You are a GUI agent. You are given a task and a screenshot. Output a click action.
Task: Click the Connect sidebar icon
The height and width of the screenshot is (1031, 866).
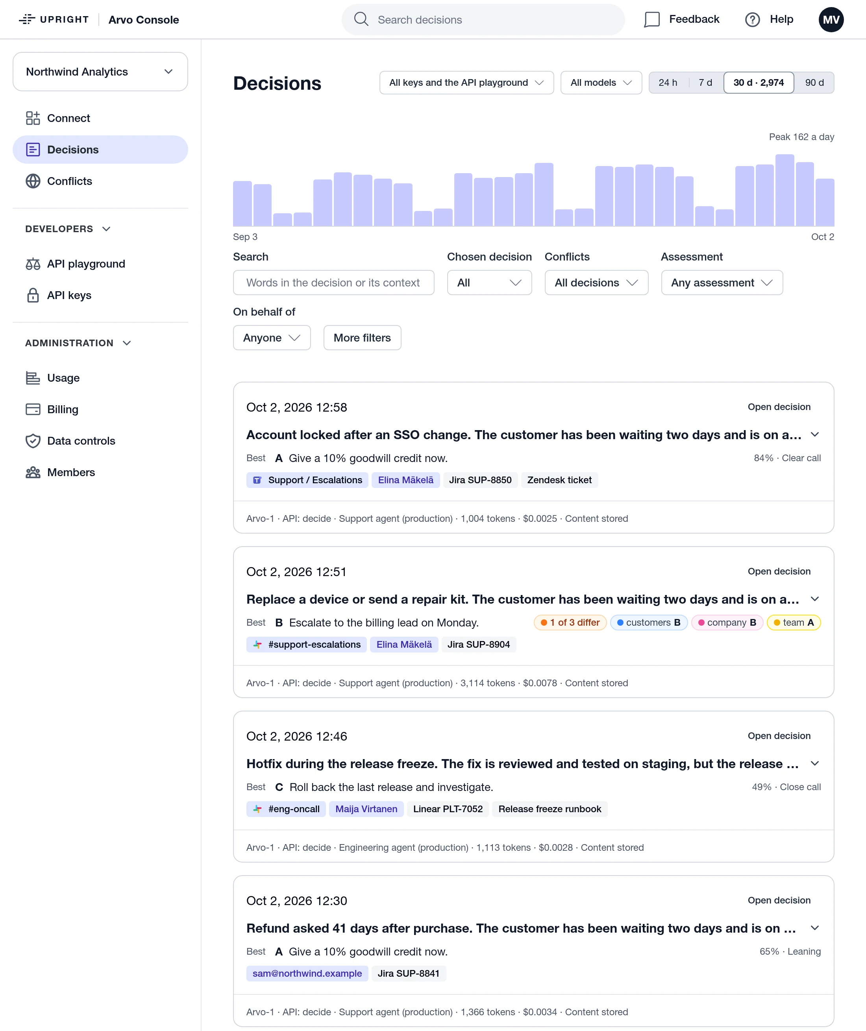(33, 118)
